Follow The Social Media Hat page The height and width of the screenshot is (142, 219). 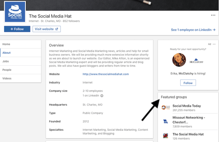pos(17,29)
